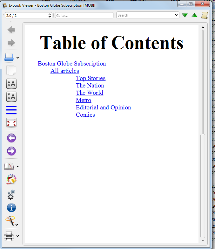Click the vertical scrollbar thumb
The height and width of the screenshot is (249, 215).
[203, 186]
